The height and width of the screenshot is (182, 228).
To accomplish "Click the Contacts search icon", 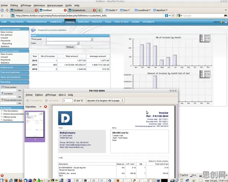I will (2, 93).
